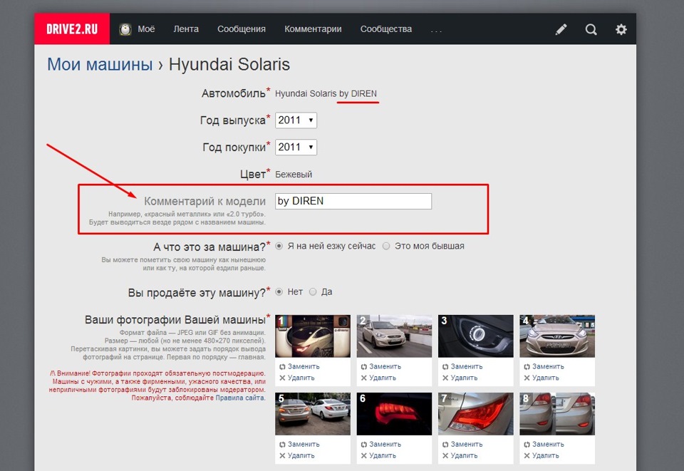Click photo thumbnail number 8
This screenshot has height=471, width=684.
pos(557,414)
